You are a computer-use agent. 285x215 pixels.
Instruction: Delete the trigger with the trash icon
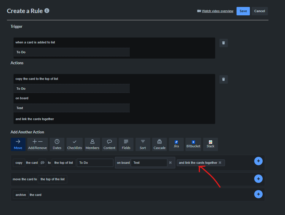click(223, 43)
